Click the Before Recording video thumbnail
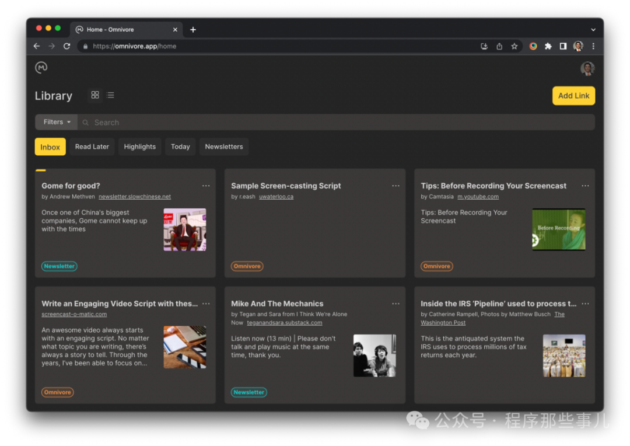Screen dimensions: 630x446 pos(558,229)
